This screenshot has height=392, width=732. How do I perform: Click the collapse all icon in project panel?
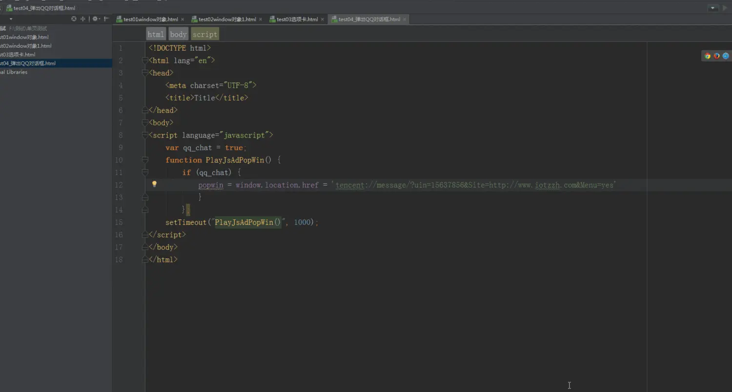point(83,19)
